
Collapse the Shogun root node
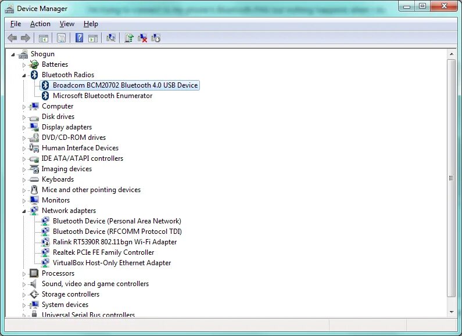tap(13, 55)
